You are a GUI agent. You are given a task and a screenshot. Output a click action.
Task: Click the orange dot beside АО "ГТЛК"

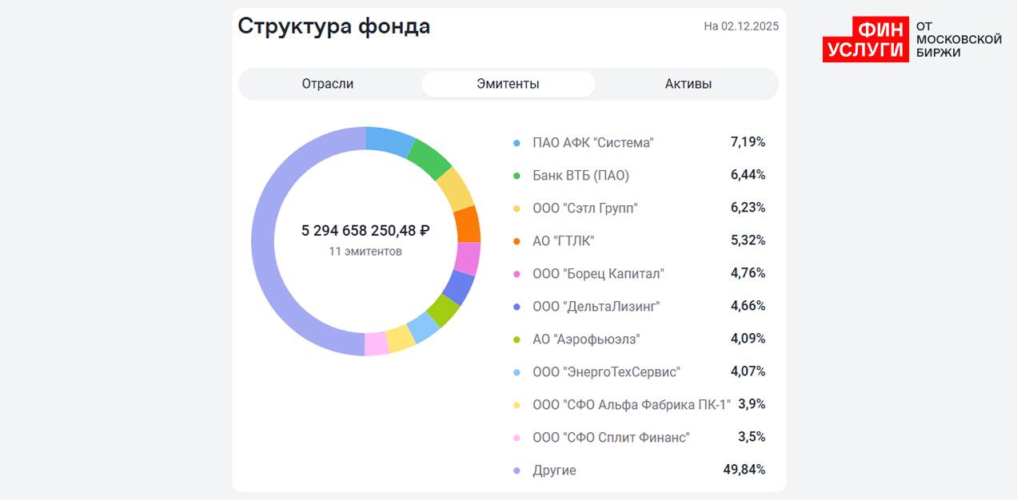(516, 241)
